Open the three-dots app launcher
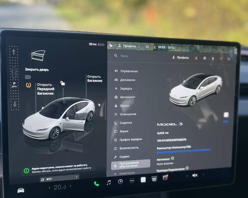Screen dimensions: 248x198 click(132, 181)
